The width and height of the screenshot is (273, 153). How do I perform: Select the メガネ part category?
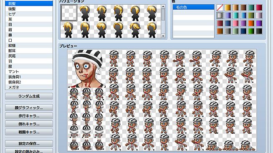tap(29, 87)
